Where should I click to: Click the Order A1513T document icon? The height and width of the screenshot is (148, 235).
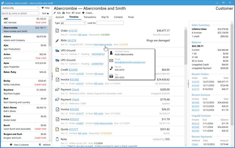pos(57,31)
